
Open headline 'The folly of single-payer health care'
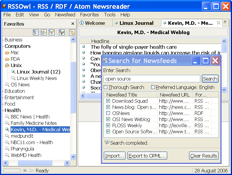(x=134, y=47)
